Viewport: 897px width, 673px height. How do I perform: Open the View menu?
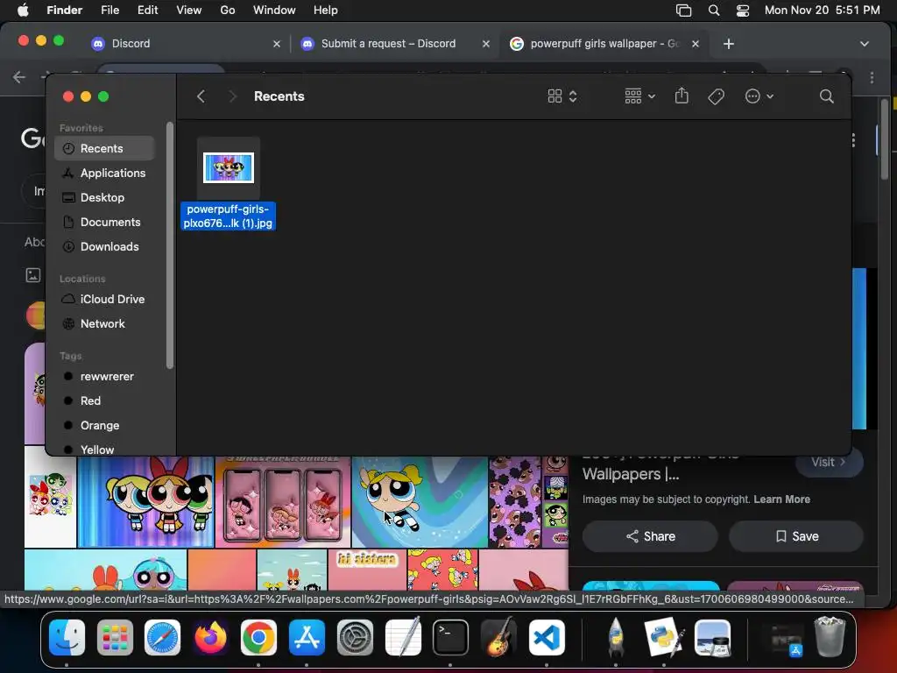[189, 11]
